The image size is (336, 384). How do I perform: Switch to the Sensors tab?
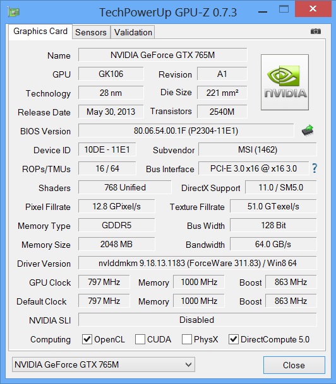(91, 32)
